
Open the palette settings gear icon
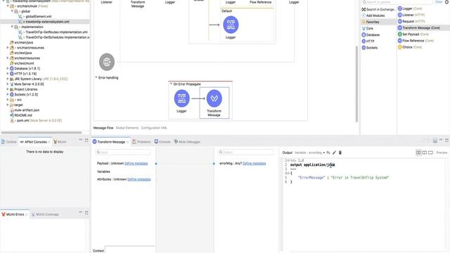click(x=446, y=1)
